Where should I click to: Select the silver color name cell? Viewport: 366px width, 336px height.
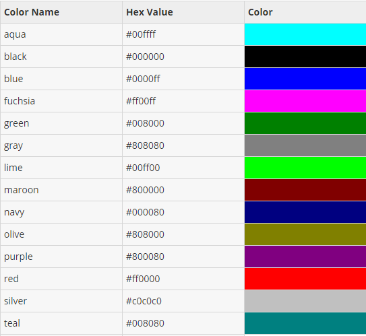[x=61, y=301]
